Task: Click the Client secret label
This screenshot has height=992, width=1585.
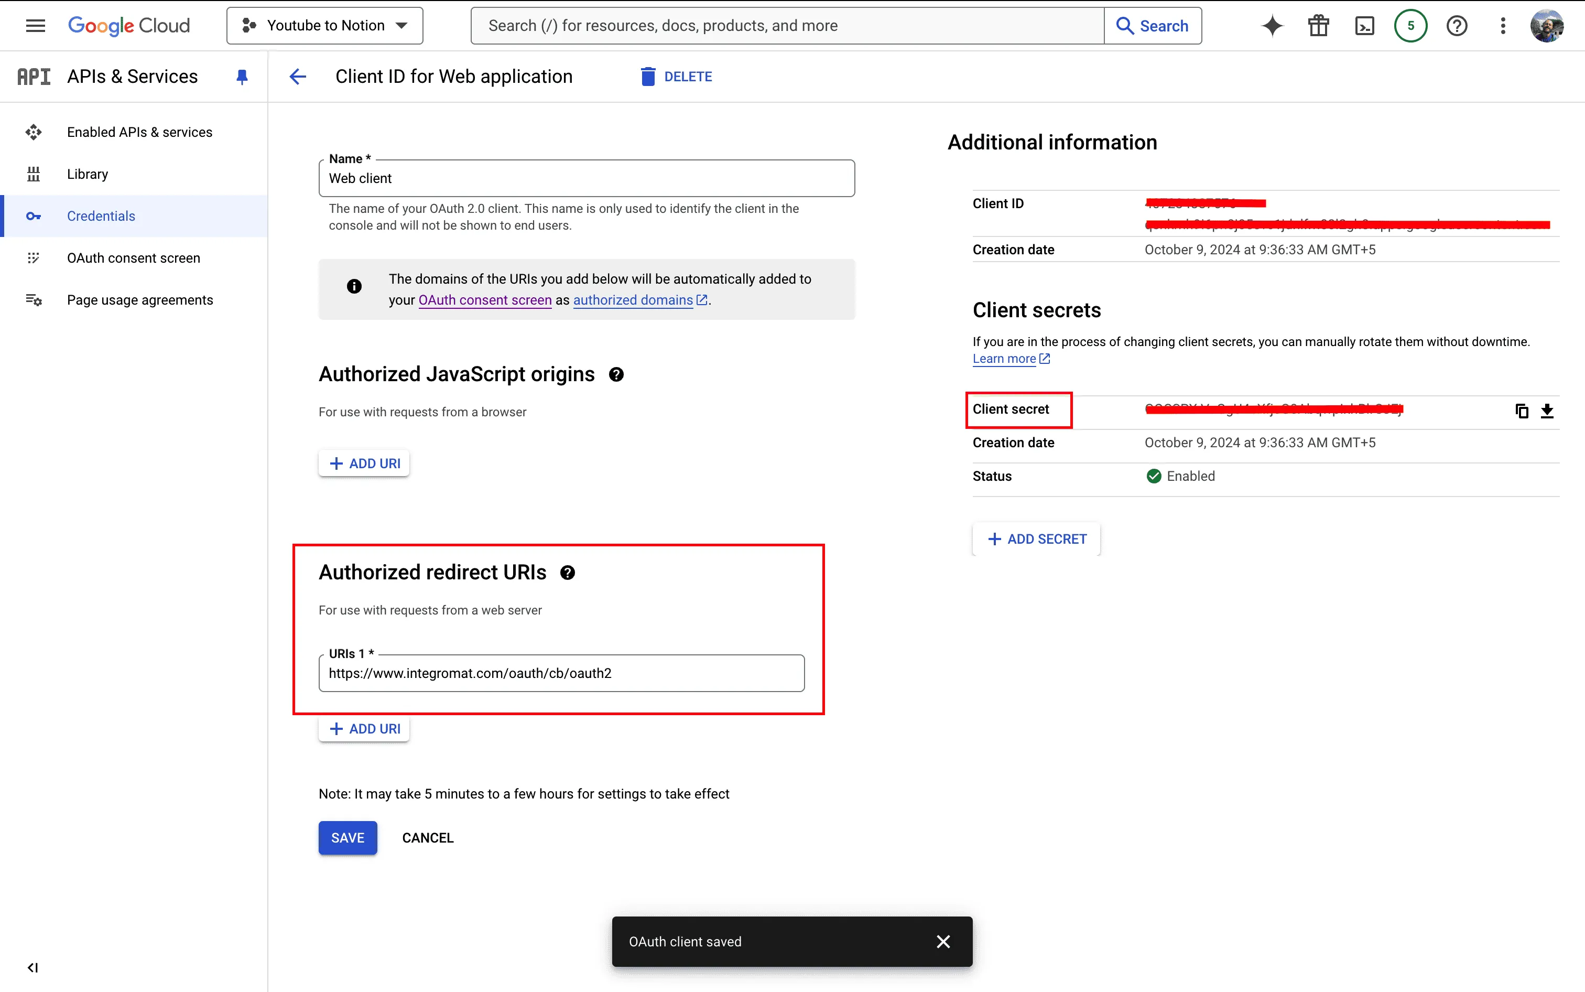Action: tap(1011, 409)
